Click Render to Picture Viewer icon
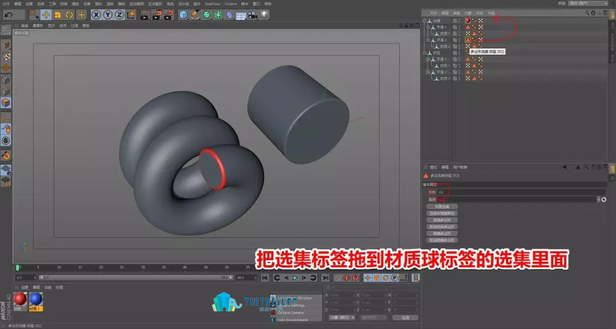 [x=157, y=15]
